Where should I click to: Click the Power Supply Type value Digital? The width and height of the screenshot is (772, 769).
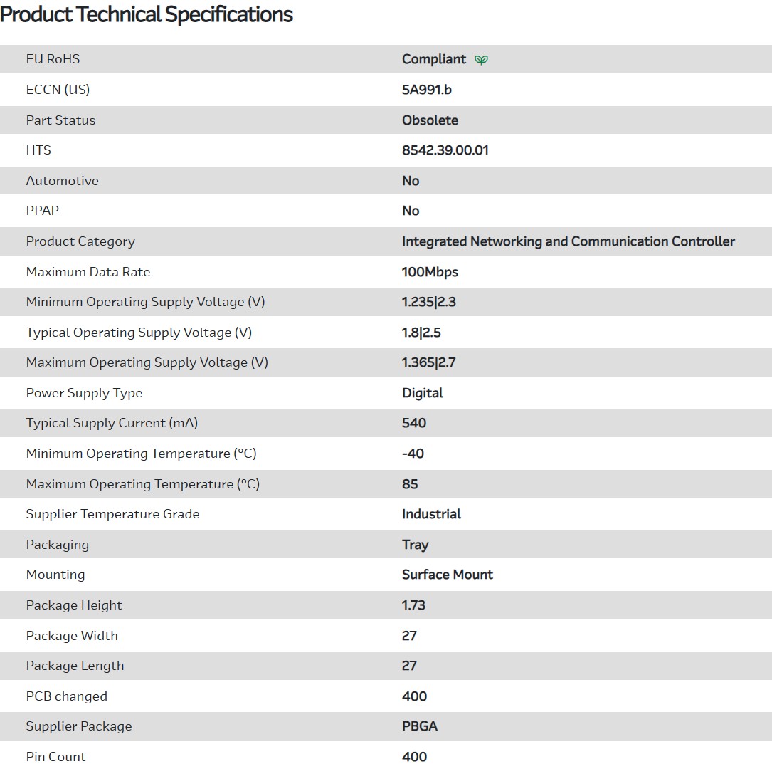pyautogui.click(x=422, y=393)
